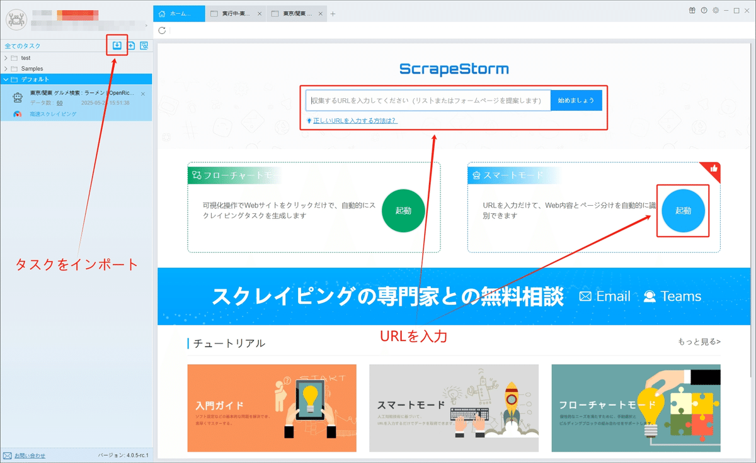Remove the 東京/関東 グルメ検索 task with its X
Image resolution: width=756 pixels, height=463 pixels.
pyautogui.click(x=143, y=94)
